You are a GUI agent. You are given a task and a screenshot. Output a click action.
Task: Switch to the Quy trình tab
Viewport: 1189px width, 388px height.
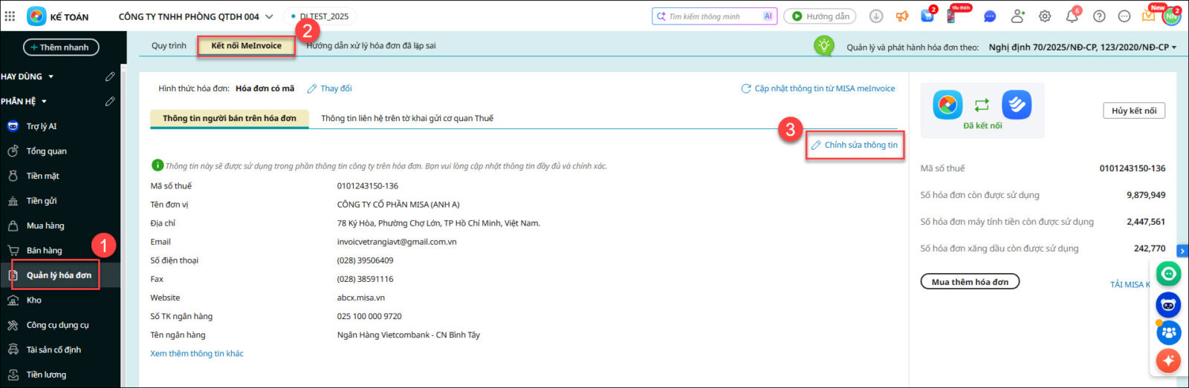click(169, 46)
